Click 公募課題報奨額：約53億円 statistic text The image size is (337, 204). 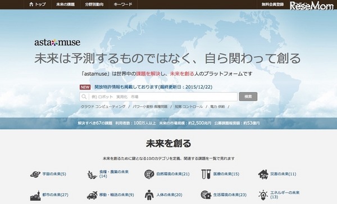[x=237, y=123]
